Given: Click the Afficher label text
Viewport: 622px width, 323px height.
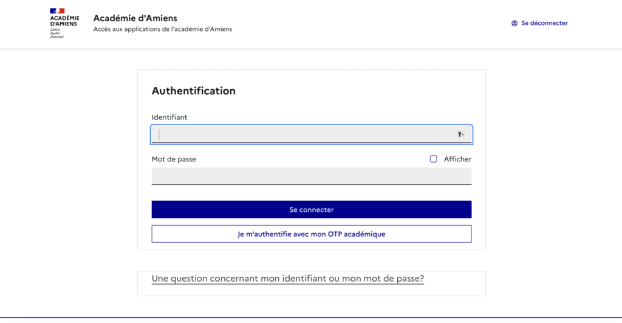Looking at the screenshot, I should click(x=457, y=159).
